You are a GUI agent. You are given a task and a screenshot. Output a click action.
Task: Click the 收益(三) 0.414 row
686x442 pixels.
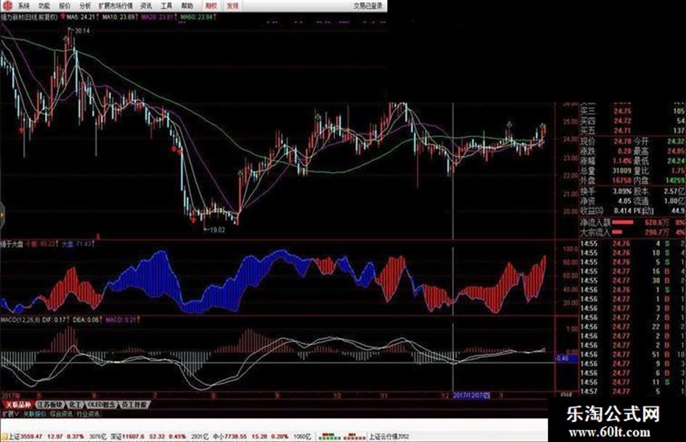606,211
